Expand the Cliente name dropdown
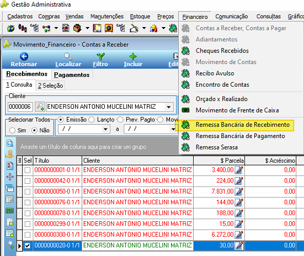The image size is (304, 256). [x=169, y=107]
